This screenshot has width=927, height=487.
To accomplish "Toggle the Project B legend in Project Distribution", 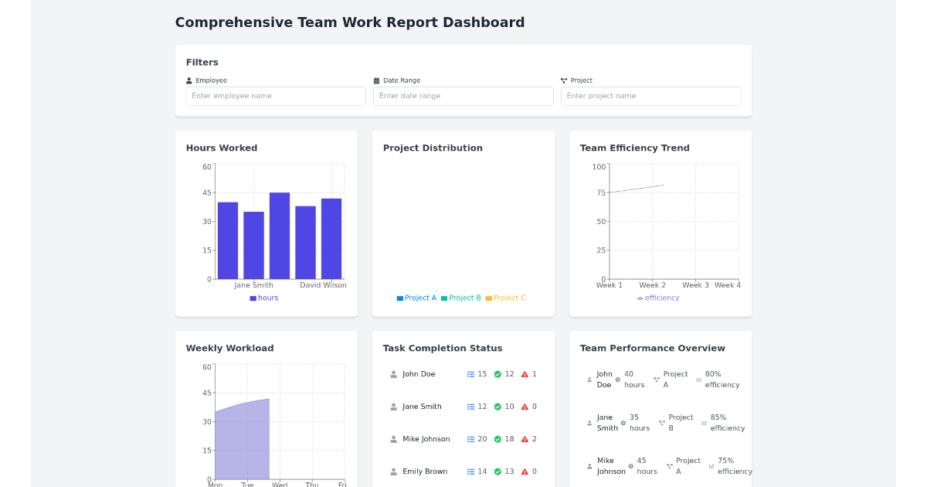I will pyautogui.click(x=461, y=298).
